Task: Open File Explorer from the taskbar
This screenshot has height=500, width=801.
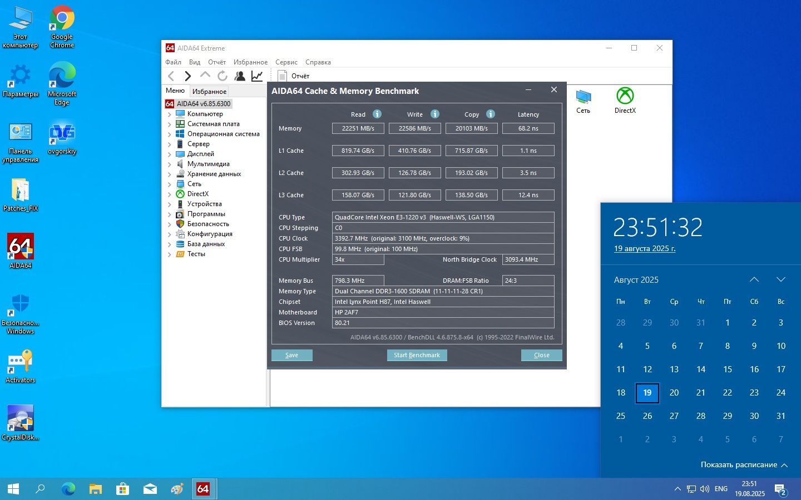Action: 96,489
